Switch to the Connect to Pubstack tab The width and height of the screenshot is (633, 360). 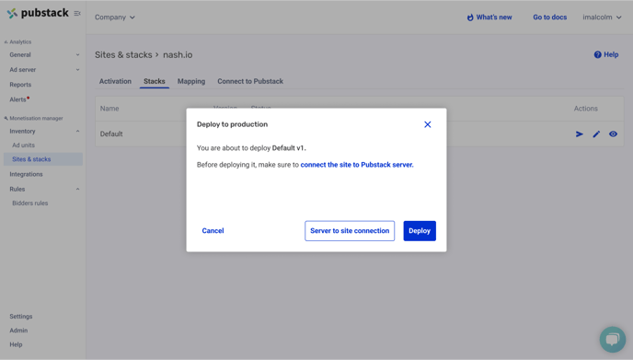click(250, 81)
